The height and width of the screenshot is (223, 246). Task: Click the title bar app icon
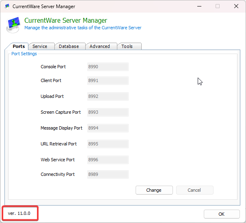click(x=7, y=6)
